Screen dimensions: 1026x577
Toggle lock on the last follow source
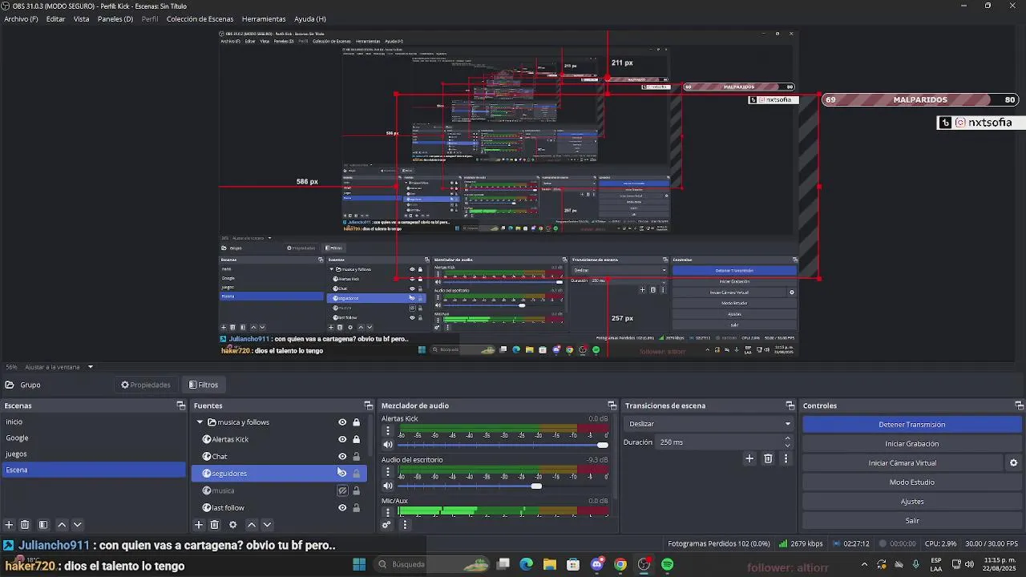[x=357, y=507]
